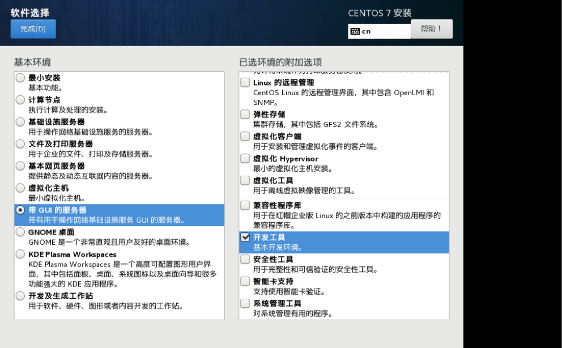The width and height of the screenshot is (562, 348).
Task: Tick the 弹性存储 checkbox
Action: [245, 114]
